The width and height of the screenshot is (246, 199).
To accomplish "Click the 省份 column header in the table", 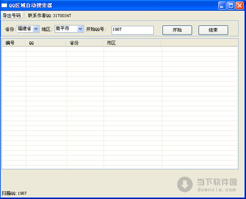I will click(85, 43).
